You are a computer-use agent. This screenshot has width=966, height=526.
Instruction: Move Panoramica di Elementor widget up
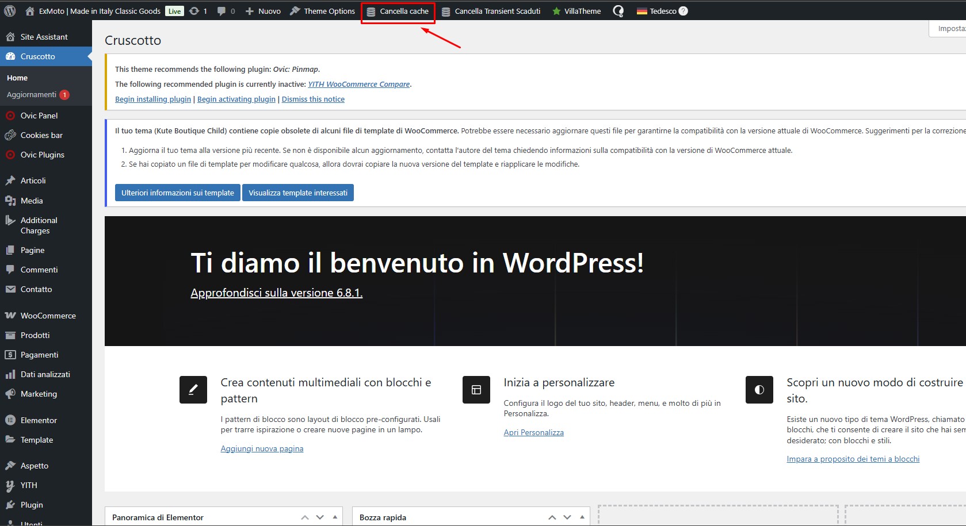point(305,517)
